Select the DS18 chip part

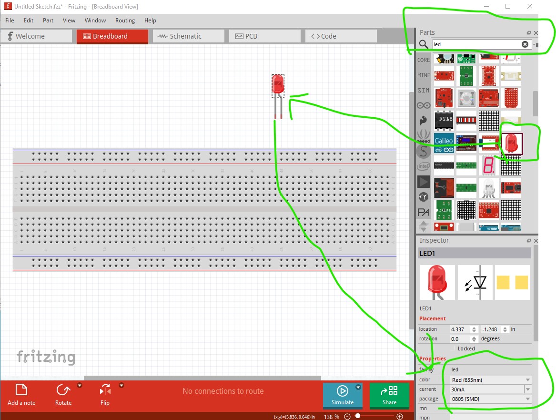pos(444,121)
